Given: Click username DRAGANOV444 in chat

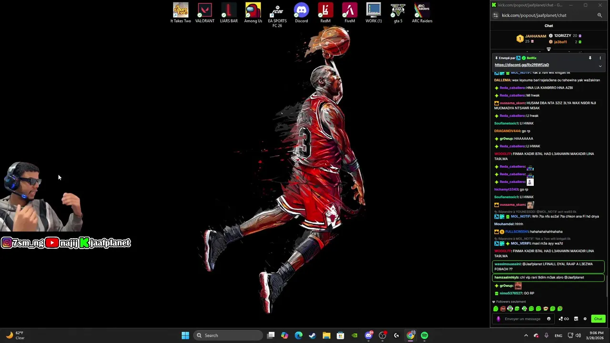Looking at the screenshot, I should pos(507,131).
